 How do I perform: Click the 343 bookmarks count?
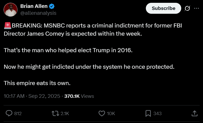(x=157, y=114)
